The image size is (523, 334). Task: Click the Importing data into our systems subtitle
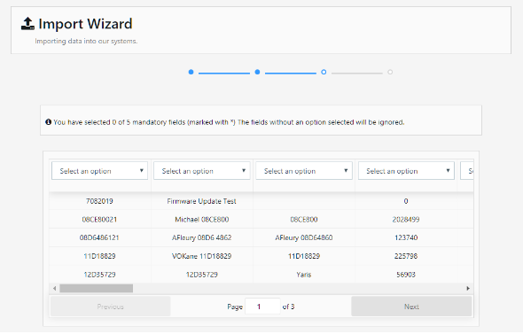pos(86,41)
